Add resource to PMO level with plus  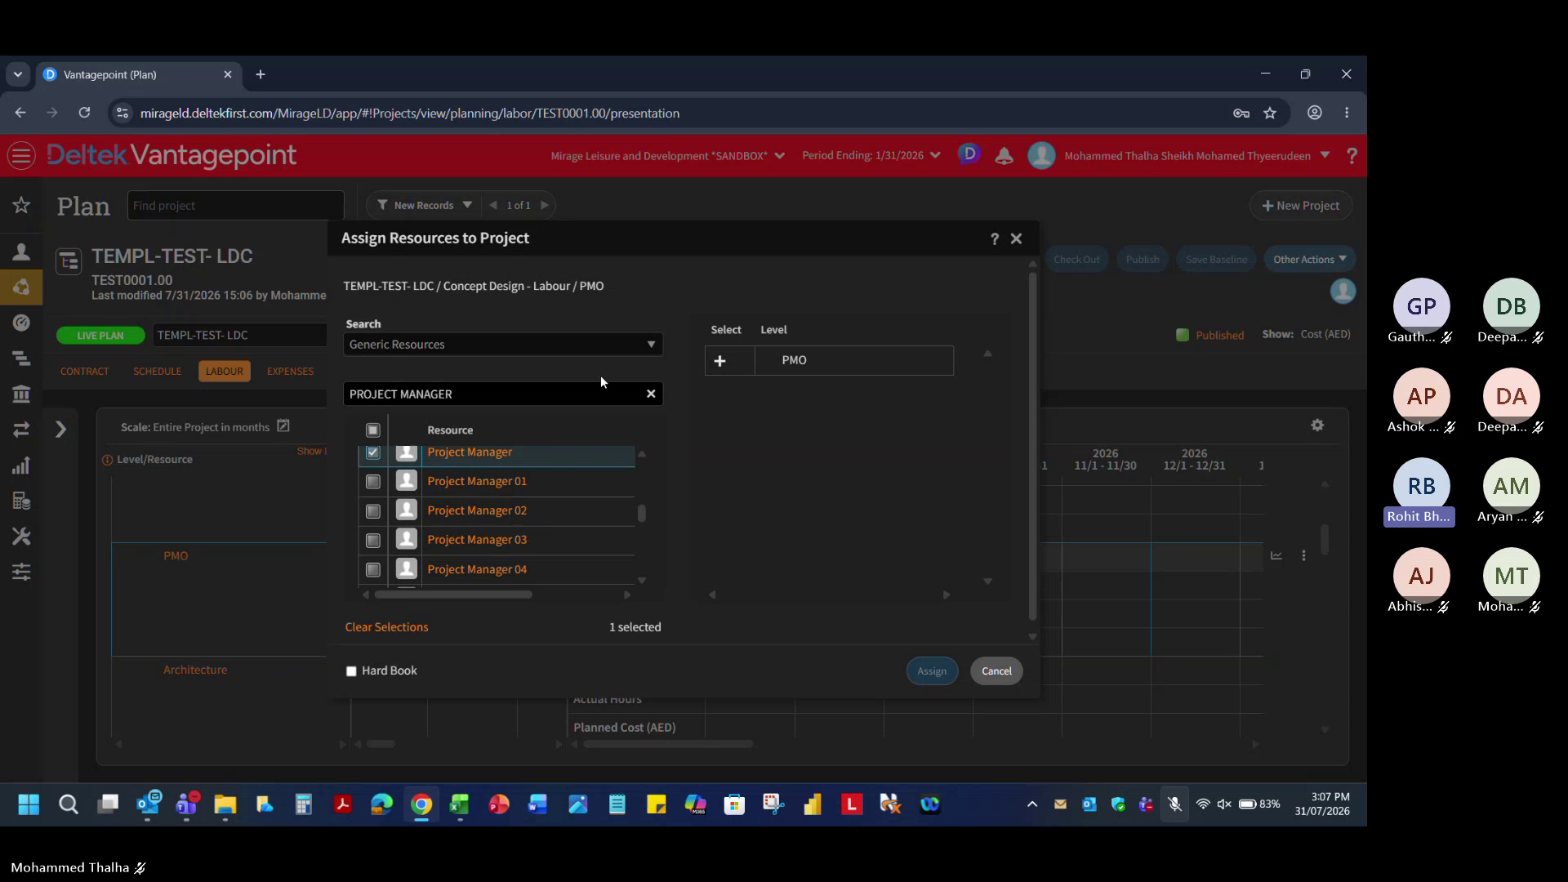pyautogui.click(x=719, y=360)
